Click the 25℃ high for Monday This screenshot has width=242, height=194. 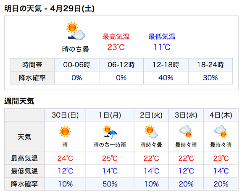click(x=110, y=158)
